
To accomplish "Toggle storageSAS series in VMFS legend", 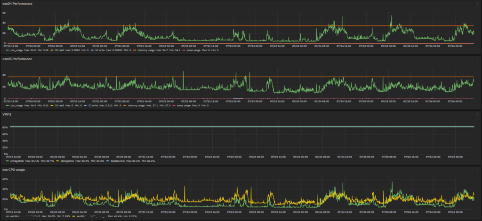I will point(67,161).
